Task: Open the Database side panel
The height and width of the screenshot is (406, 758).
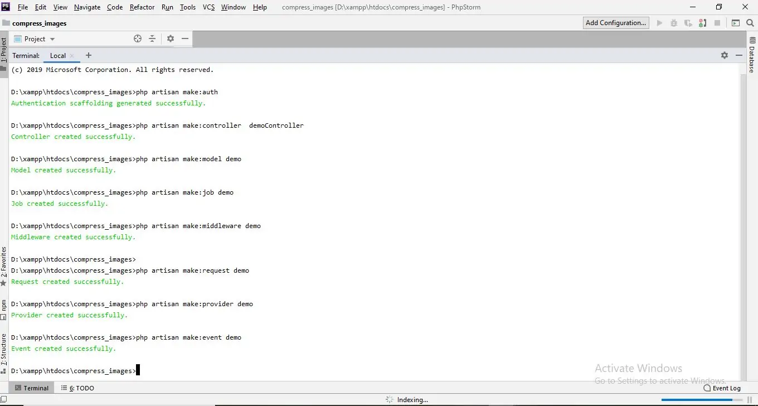Action: tap(752, 55)
